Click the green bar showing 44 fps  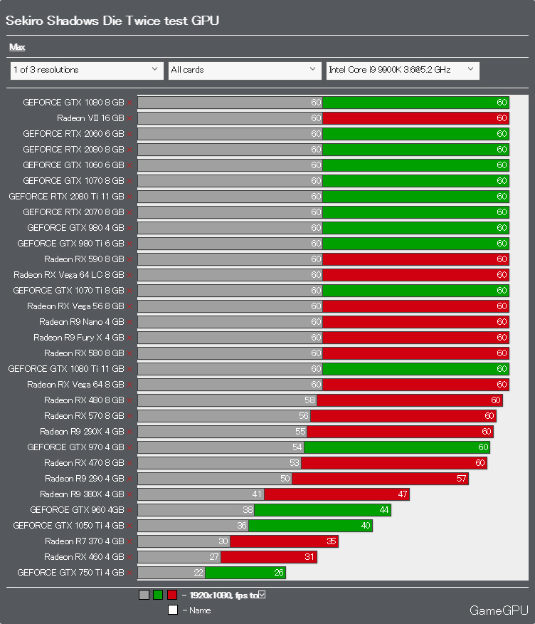(323, 510)
